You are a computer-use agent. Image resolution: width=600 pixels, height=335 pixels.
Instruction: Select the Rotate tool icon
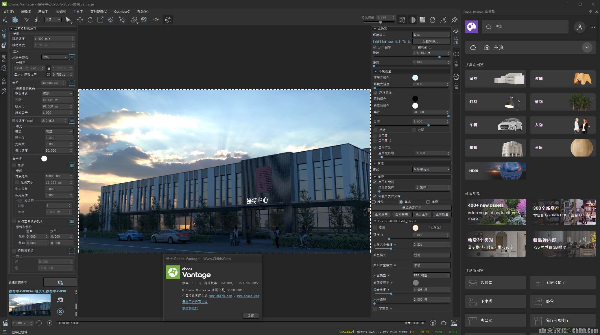point(90,20)
